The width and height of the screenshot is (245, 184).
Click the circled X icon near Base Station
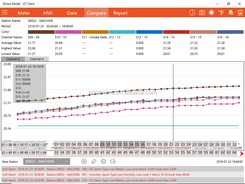click(84, 162)
